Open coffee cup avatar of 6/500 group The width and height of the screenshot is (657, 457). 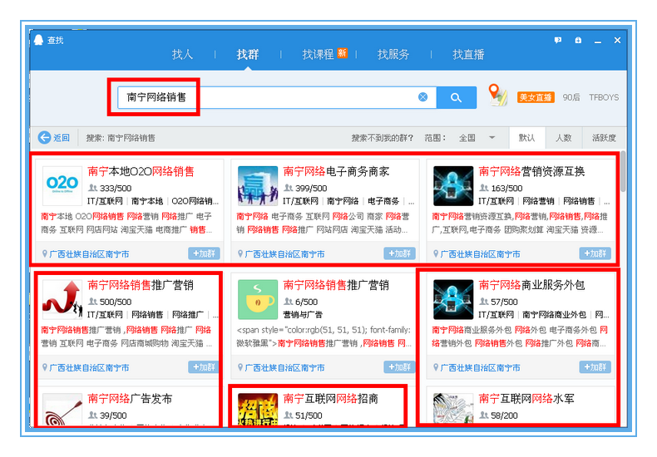click(x=258, y=300)
